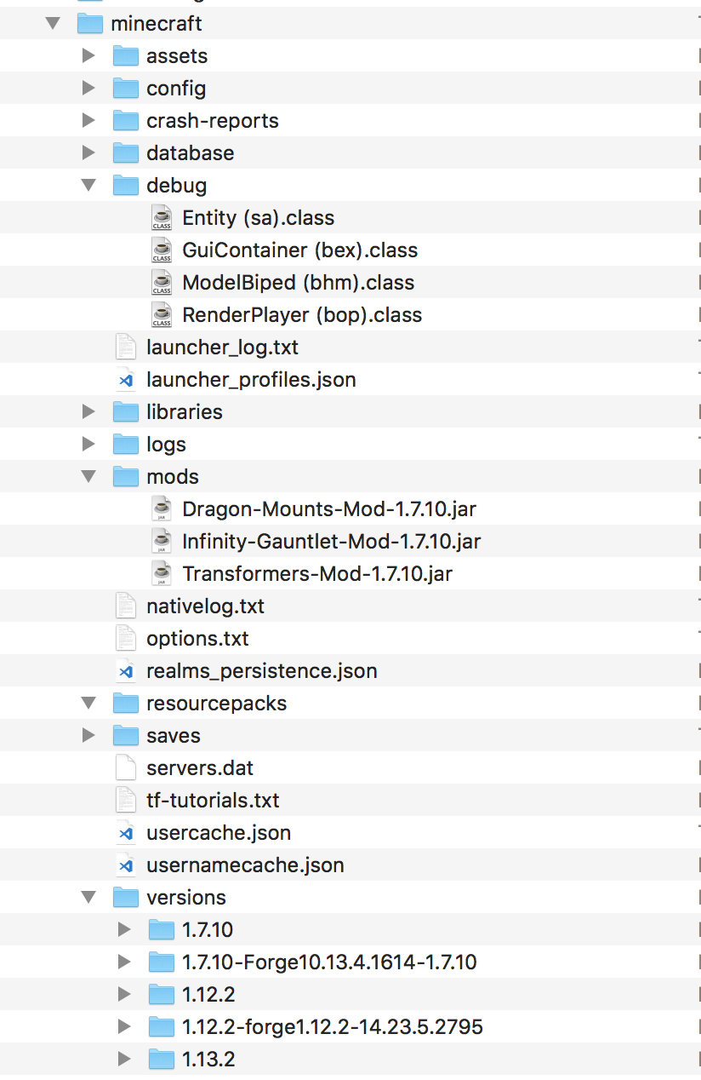Click the minecraft folder icon
Viewport: 701px width, 1080px height.
click(89, 23)
